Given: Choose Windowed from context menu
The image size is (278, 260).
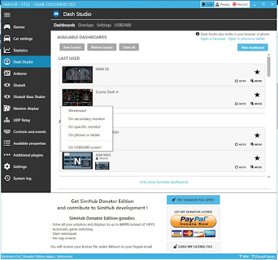Looking at the screenshot, I should tap(87, 111).
